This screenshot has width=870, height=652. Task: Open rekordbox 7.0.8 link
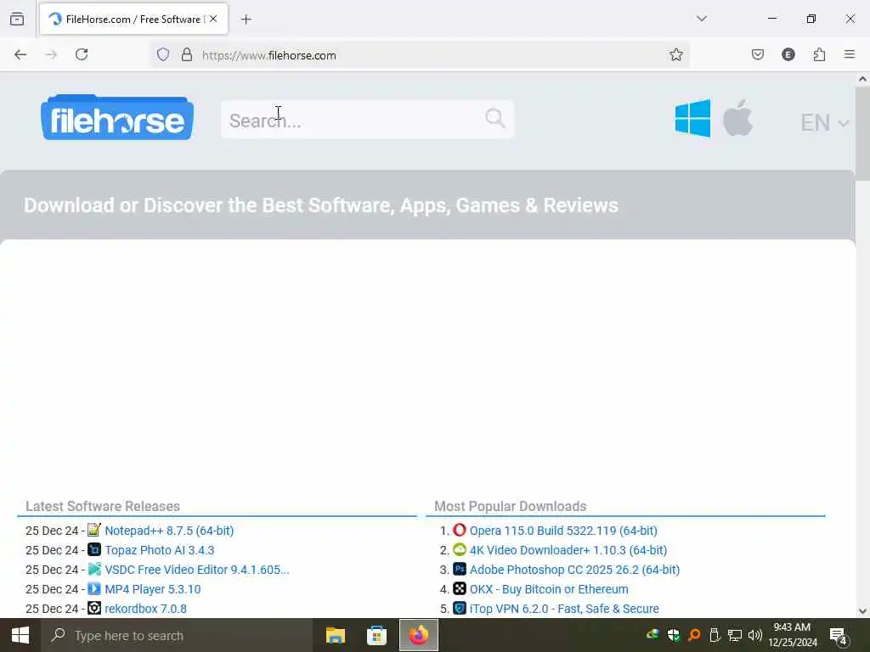(145, 609)
